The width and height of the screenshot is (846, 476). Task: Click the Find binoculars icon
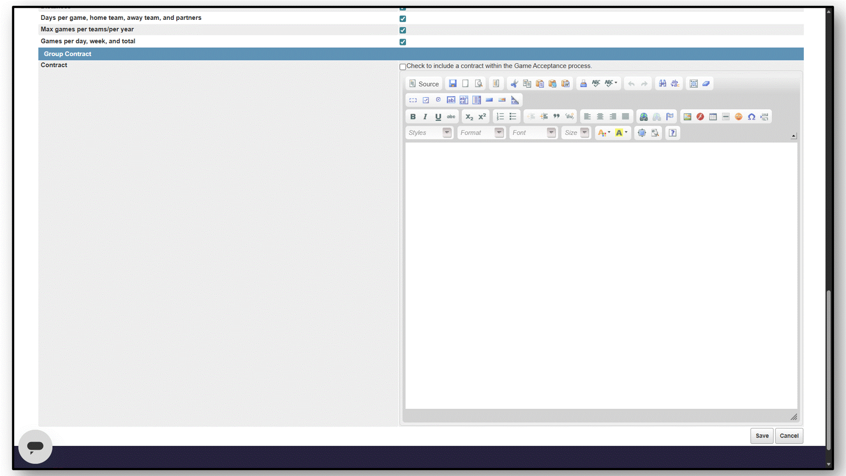[x=662, y=84]
